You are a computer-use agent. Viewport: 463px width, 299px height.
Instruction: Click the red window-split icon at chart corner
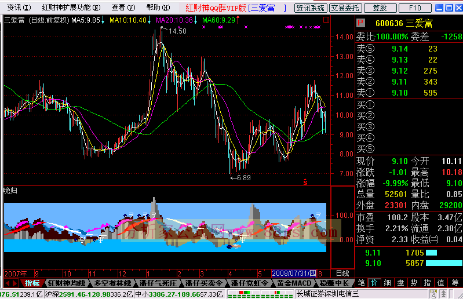[x=326, y=20]
